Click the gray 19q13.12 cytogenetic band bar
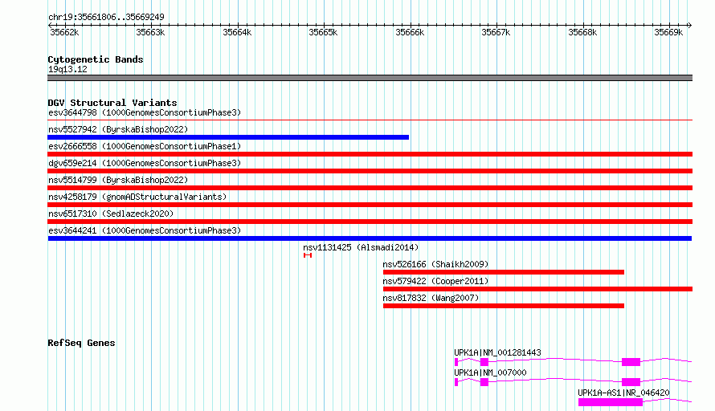Viewport: 715px width, 411px height. (370, 78)
